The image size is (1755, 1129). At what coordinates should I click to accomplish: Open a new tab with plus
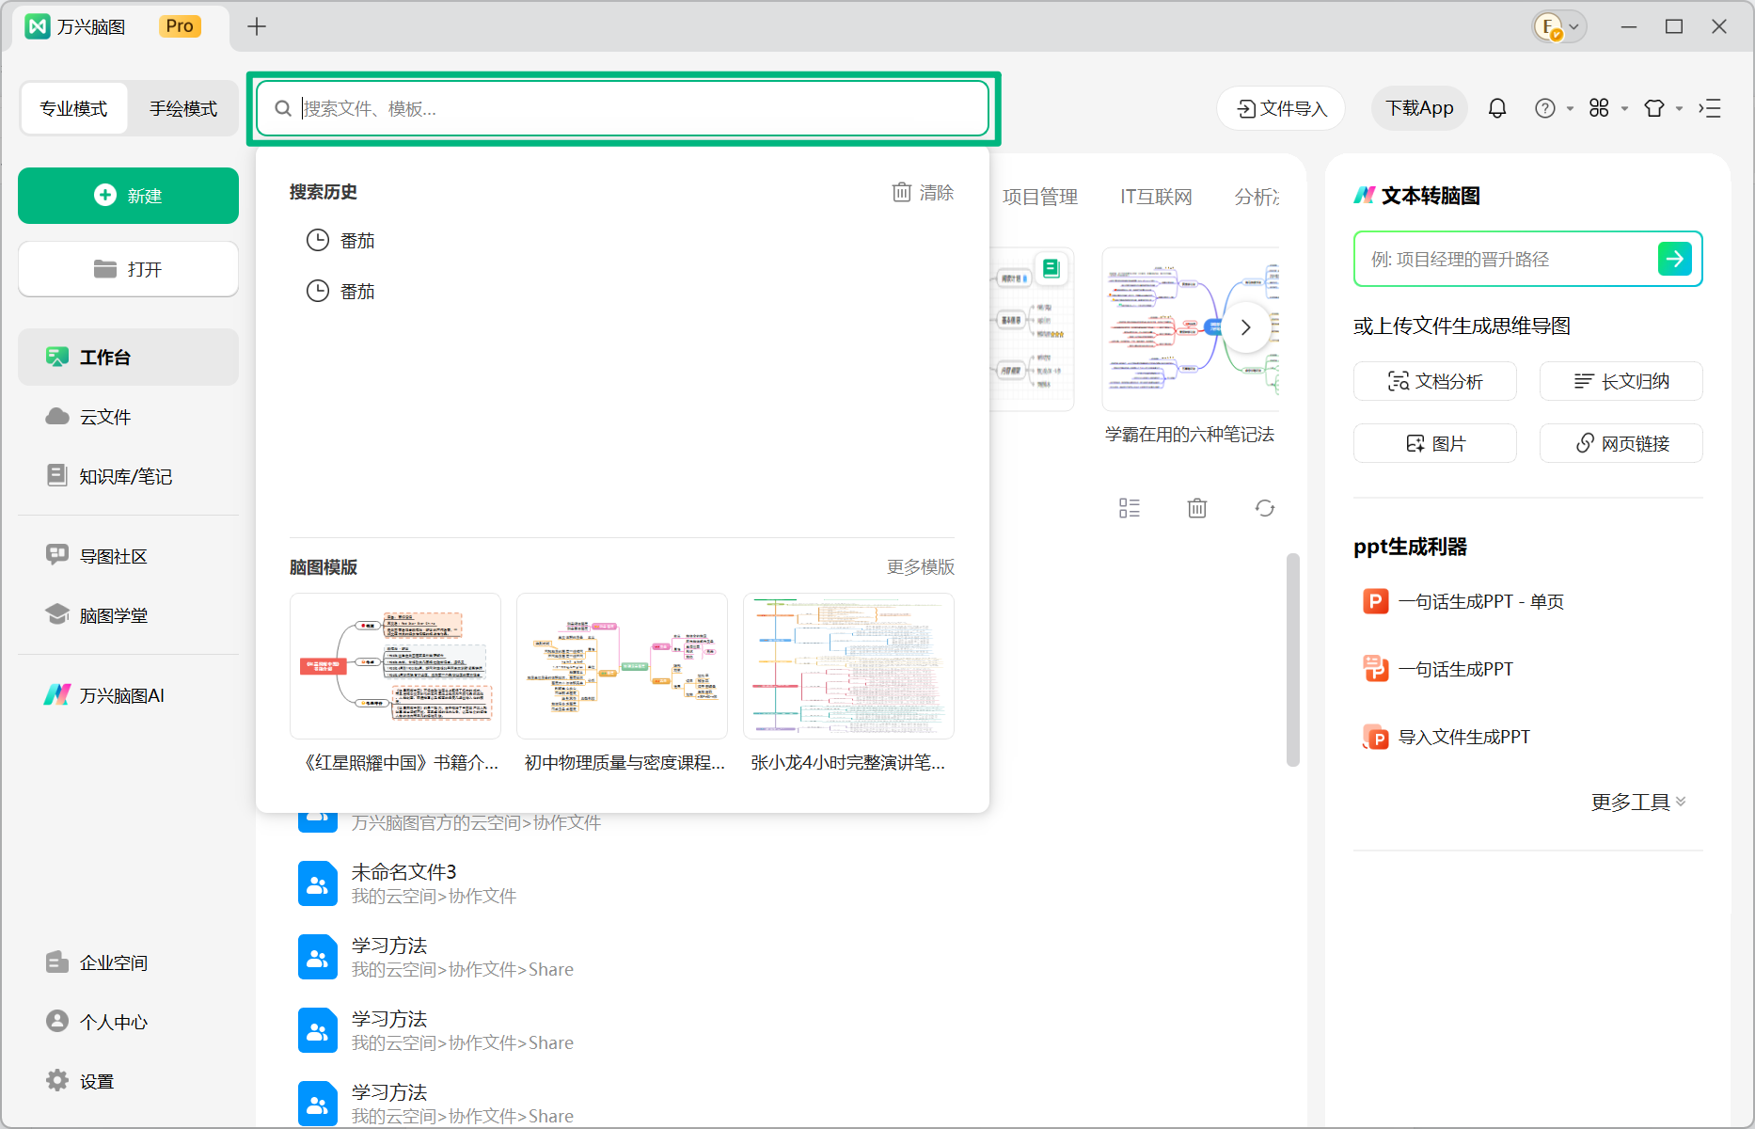[x=257, y=26]
